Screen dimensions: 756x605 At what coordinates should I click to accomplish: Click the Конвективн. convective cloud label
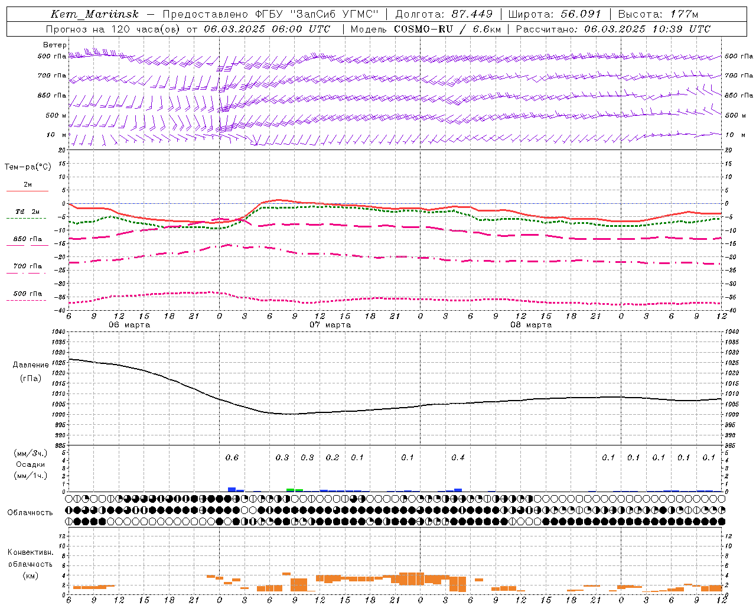pos(30,552)
